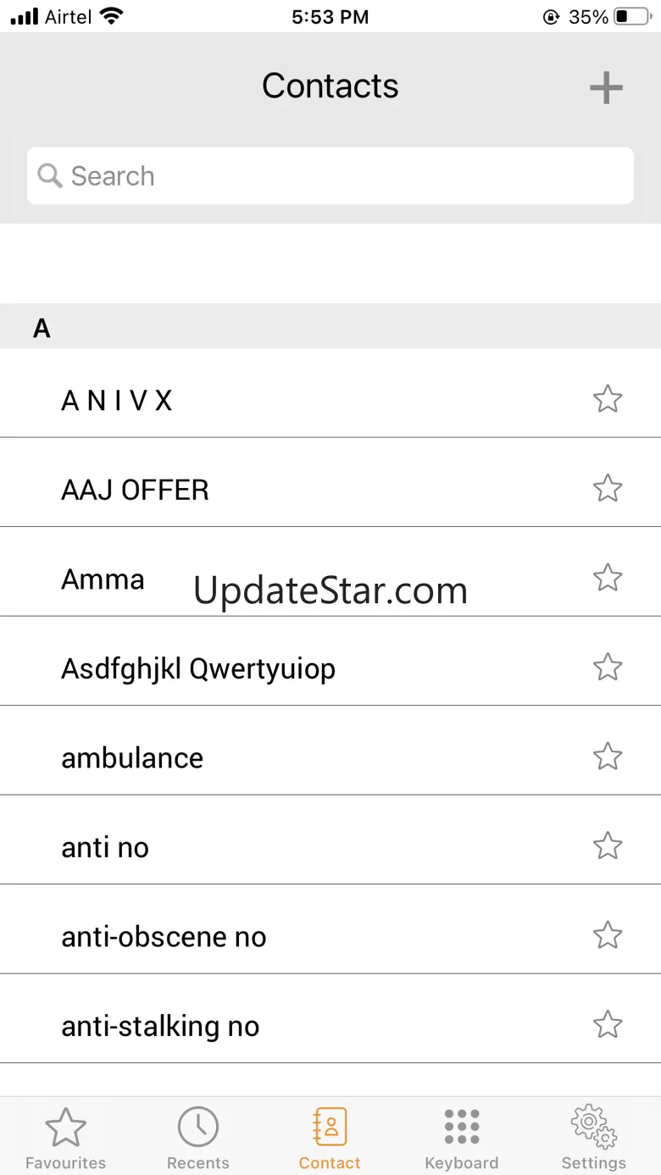Viewport: 661px width, 1175px height.
Task: Open the Settings gears tab
Action: pos(593,1127)
